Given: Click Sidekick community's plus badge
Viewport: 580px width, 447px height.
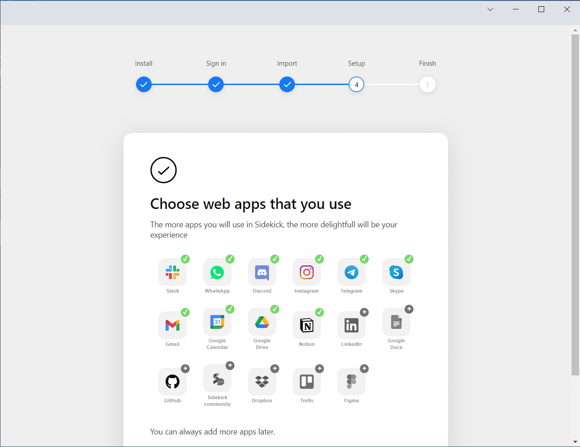Looking at the screenshot, I should coord(230,366).
